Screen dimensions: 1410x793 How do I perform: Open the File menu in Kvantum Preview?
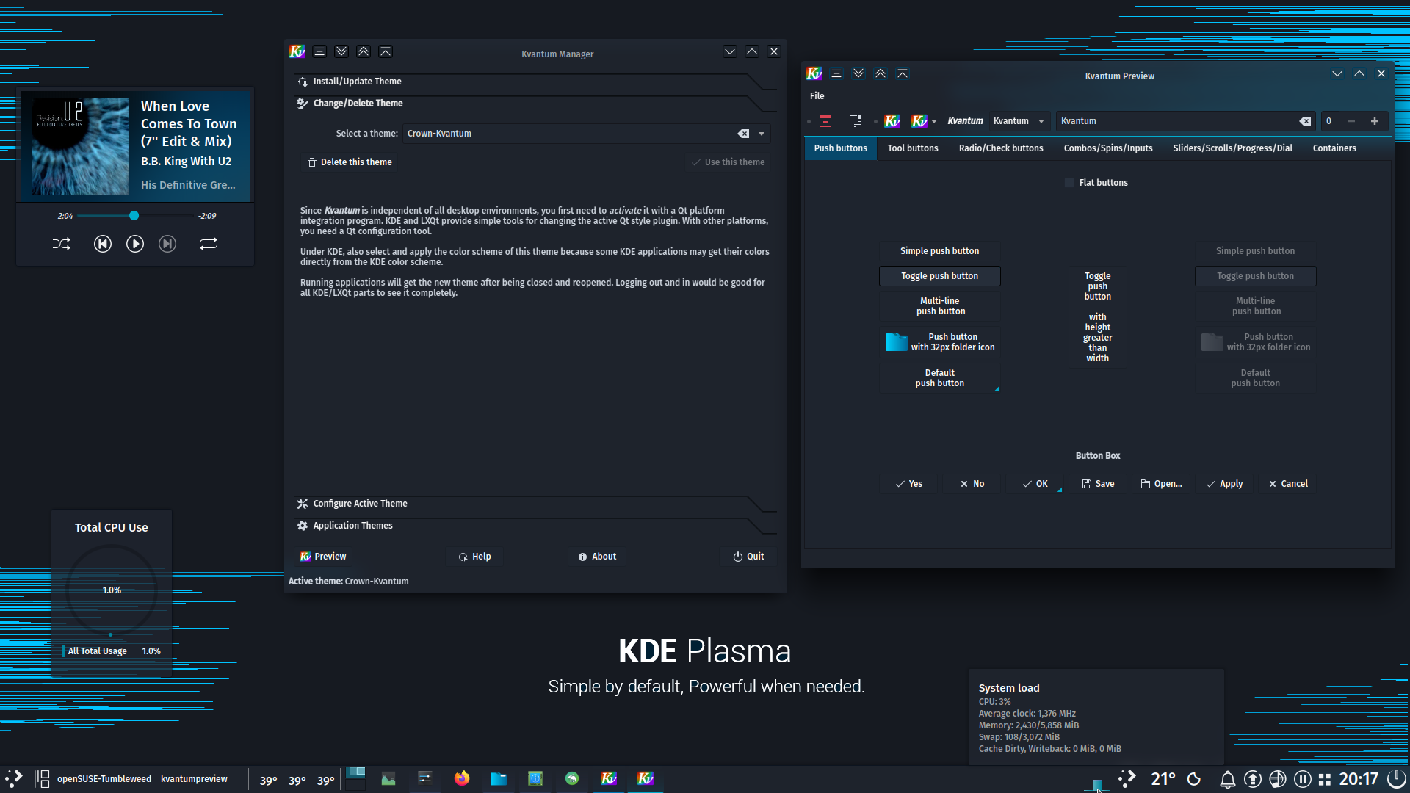[x=817, y=96]
